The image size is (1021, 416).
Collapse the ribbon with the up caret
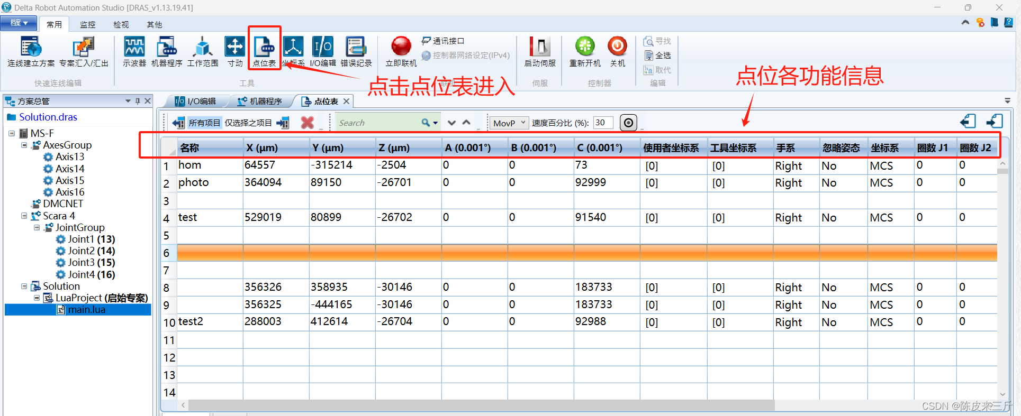(965, 22)
